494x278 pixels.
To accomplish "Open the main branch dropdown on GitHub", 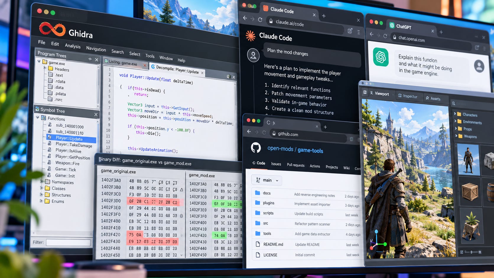I will click(x=267, y=180).
